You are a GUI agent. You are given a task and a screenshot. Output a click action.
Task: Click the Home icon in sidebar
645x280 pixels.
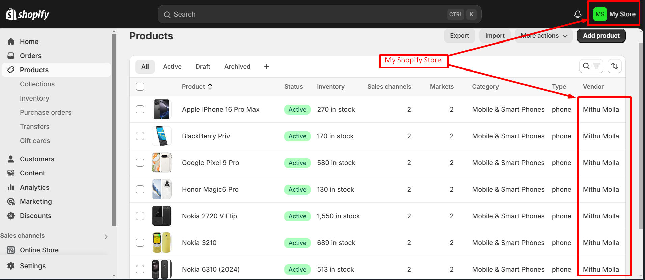[11, 41]
